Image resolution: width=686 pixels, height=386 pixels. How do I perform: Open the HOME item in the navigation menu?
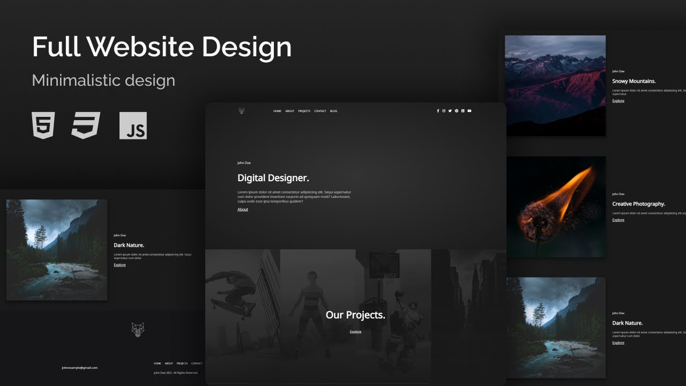click(x=277, y=111)
